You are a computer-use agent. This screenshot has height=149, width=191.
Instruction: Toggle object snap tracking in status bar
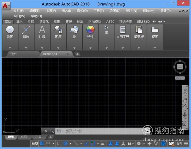(x=86, y=144)
